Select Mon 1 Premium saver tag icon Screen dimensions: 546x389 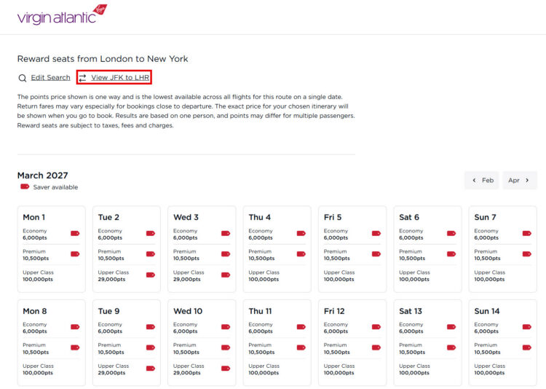(x=75, y=254)
